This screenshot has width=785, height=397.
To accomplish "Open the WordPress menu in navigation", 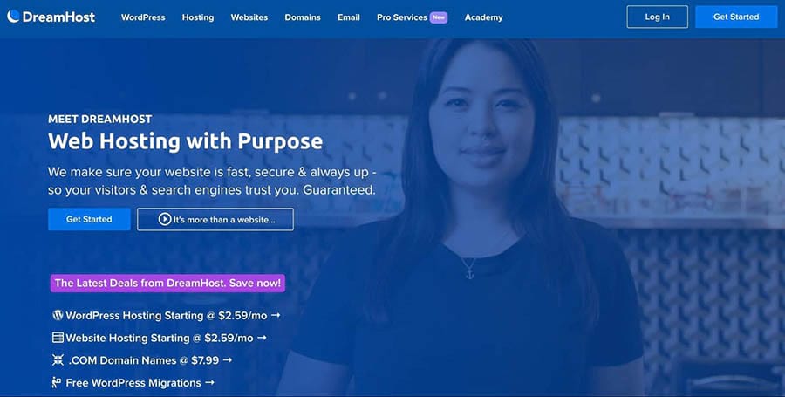I will [x=143, y=17].
